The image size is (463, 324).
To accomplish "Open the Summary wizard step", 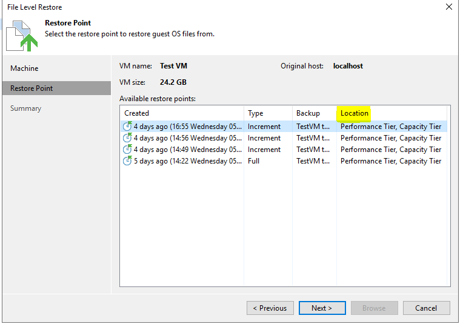I will point(25,108).
